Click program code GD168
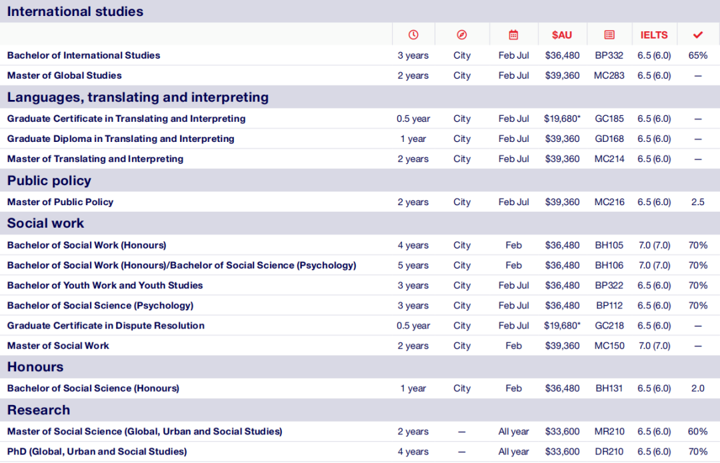The height and width of the screenshot is (463, 720). tap(609, 139)
